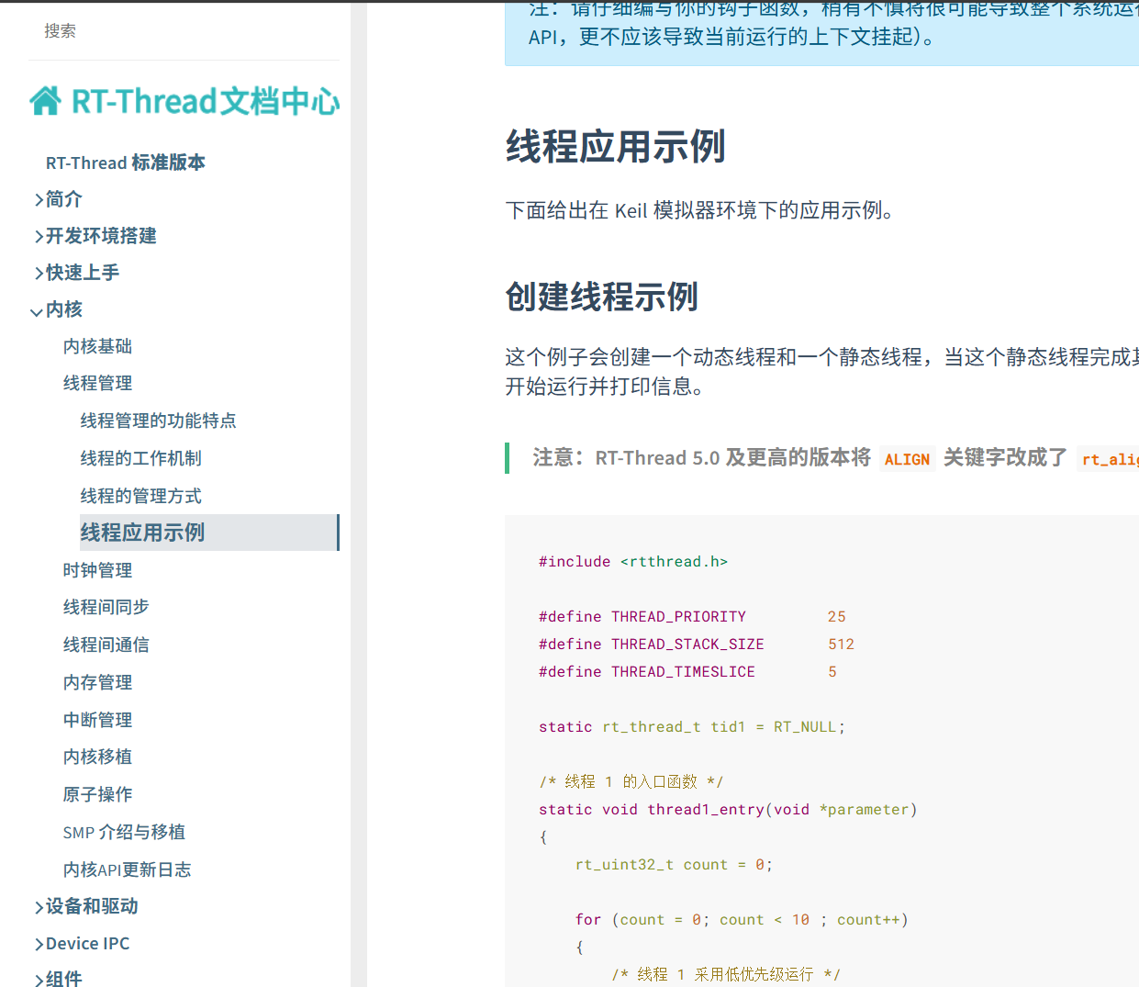This screenshot has width=1139, height=987.
Task: Open the 内核基础 page
Action: click(x=97, y=346)
